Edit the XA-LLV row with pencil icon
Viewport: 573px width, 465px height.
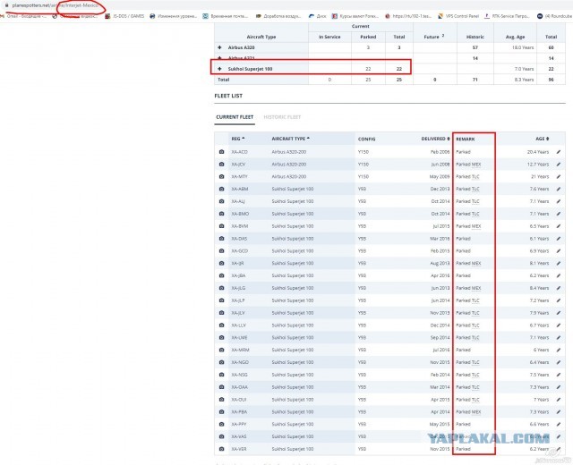[559, 325]
